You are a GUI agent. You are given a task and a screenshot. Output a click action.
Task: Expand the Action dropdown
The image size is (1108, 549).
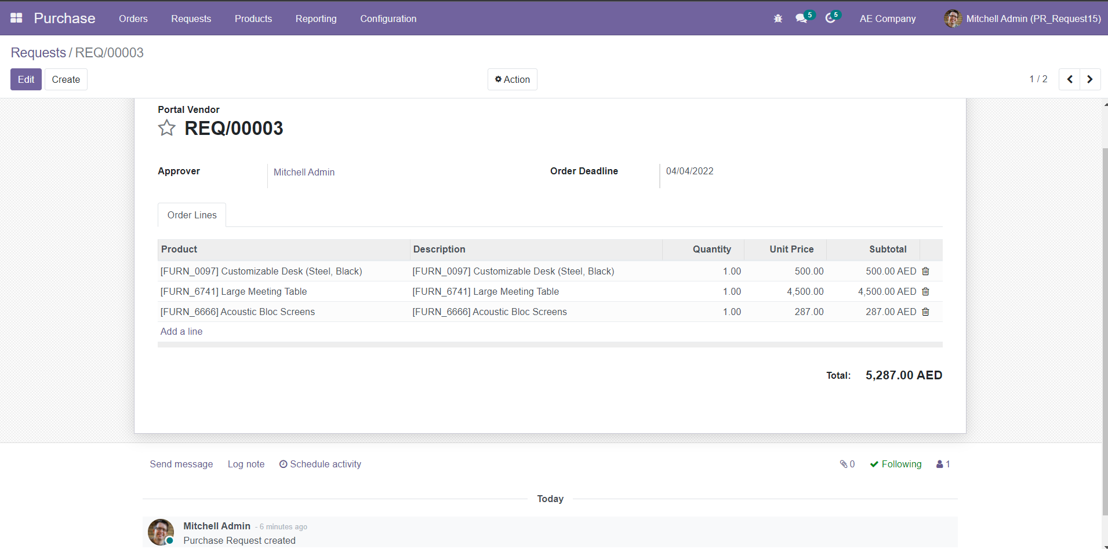tap(512, 79)
